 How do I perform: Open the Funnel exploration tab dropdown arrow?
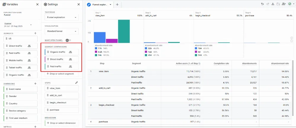110,4
